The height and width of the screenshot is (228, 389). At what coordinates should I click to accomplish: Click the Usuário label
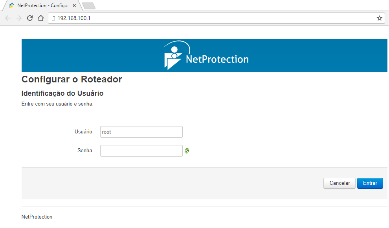coord(83,131)
